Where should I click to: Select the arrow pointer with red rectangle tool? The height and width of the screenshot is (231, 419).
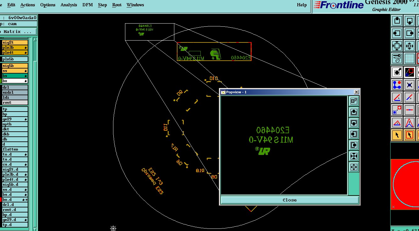pyautogui.click(x=410, y=135)
